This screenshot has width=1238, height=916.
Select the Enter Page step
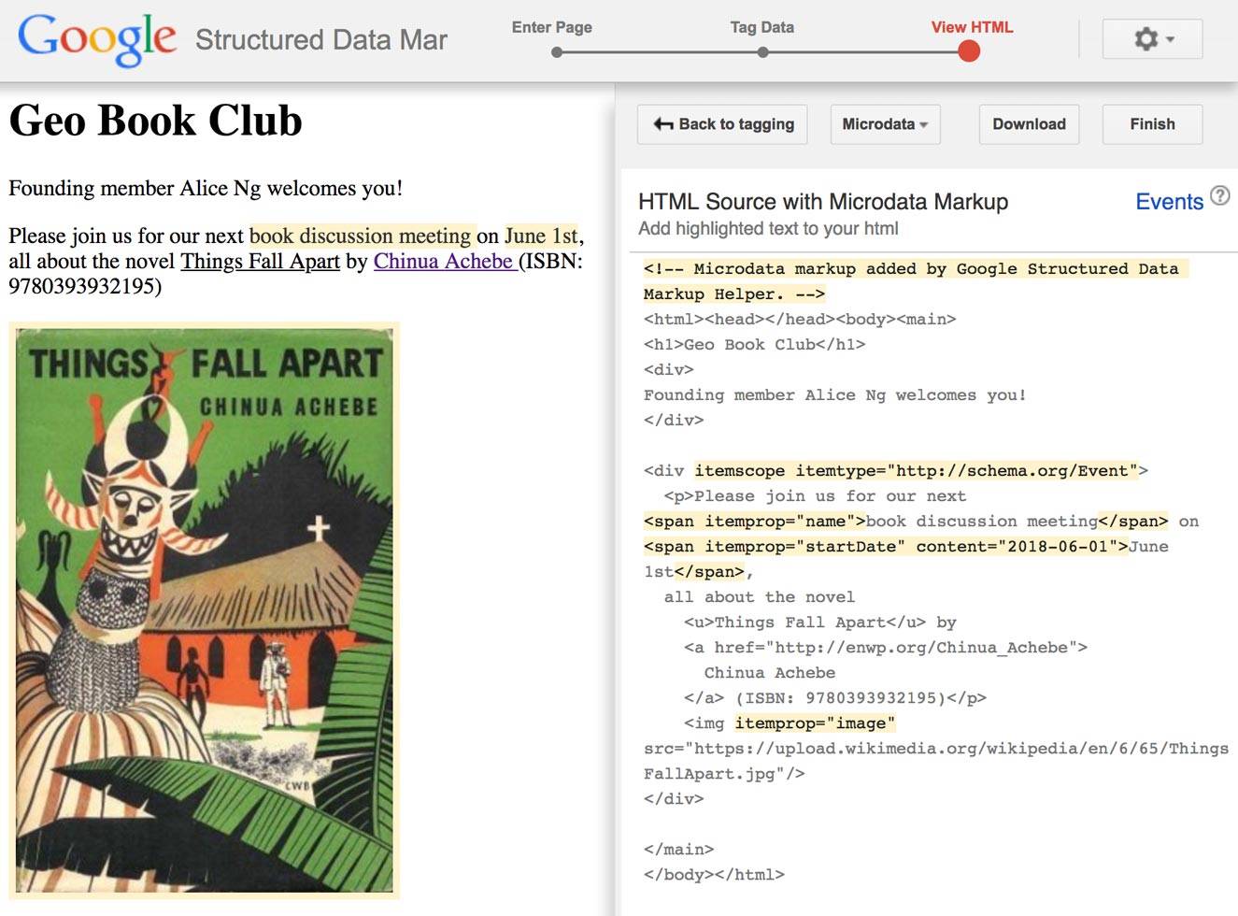(552, 27)
